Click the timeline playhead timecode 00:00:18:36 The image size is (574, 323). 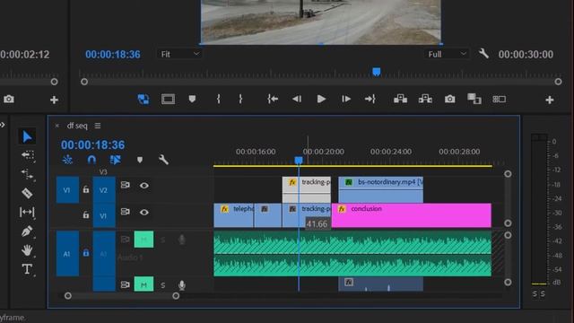[x=93, y=145]
